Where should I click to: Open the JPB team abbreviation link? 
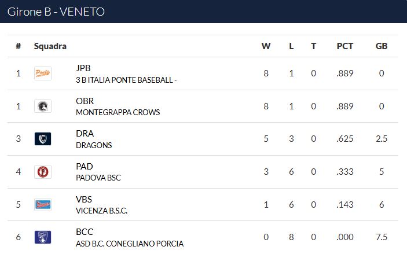(83, 68)
